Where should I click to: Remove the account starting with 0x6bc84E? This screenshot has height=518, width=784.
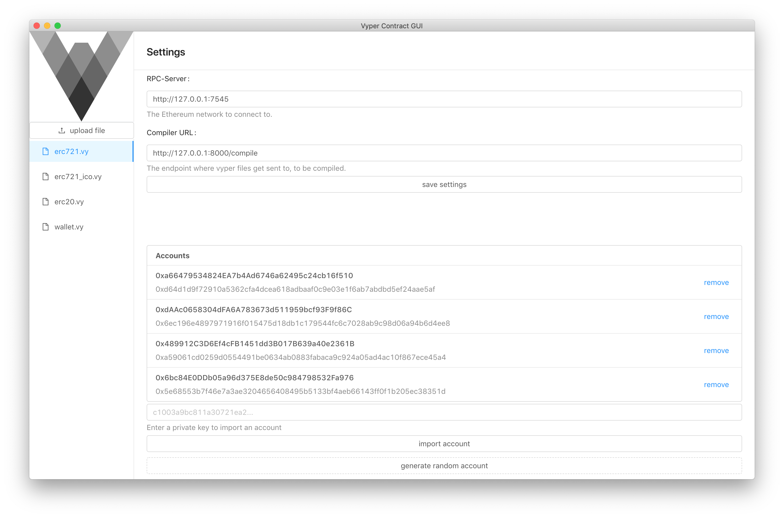coord(716,384)
